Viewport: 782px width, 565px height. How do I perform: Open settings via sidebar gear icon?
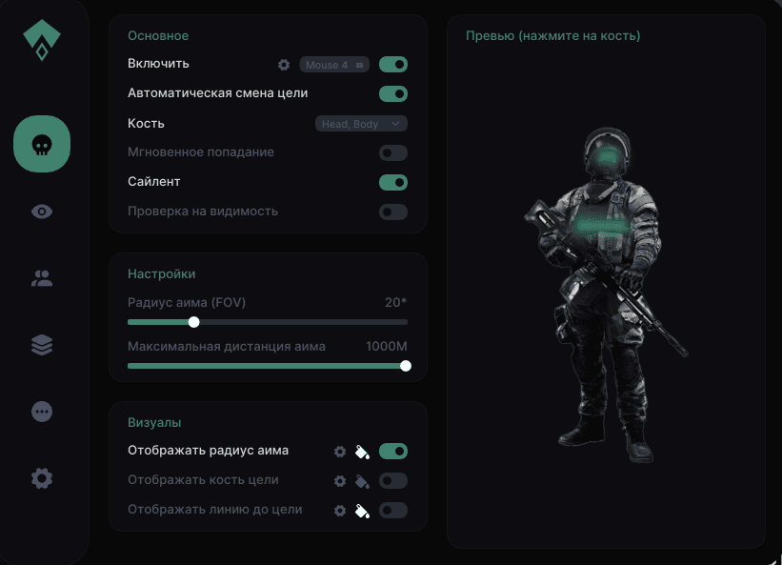(x=42, y=478)
